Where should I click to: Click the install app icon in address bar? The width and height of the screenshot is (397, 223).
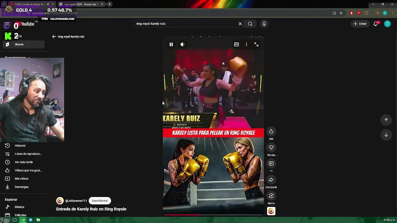pyautogui.click(x=334, y=13)
